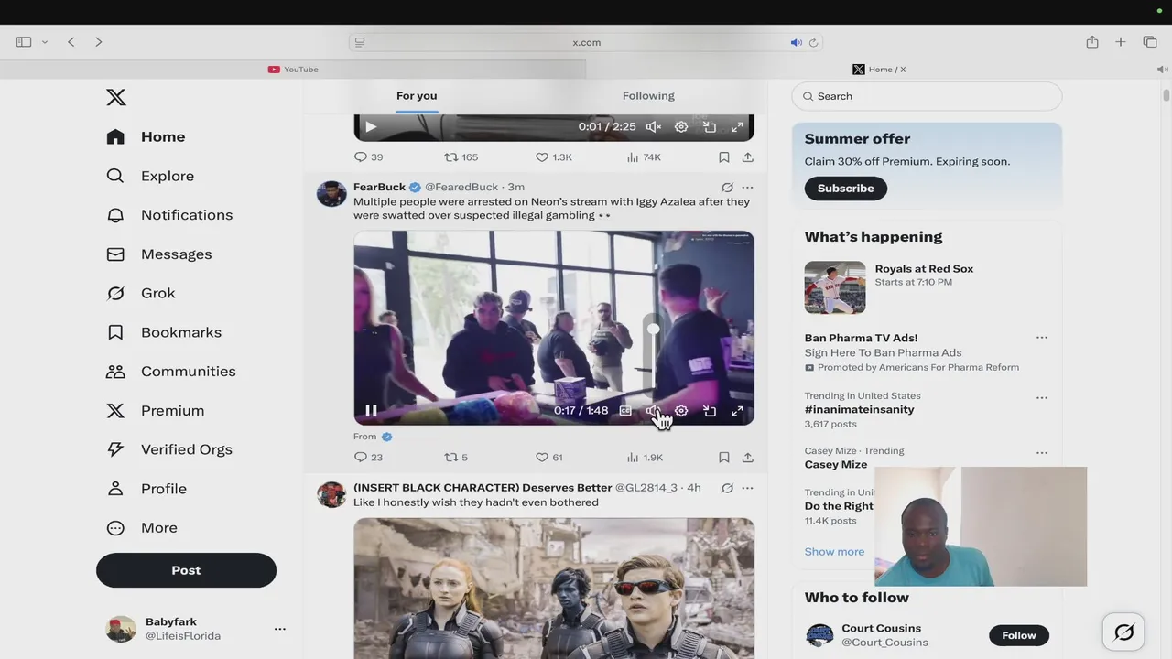The image size is (1172, 659).
Task: Open Profile in the sidebar
Action: 146,489
